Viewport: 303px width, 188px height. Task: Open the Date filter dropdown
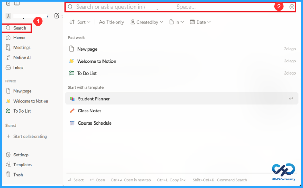click(x=200, y=22)
